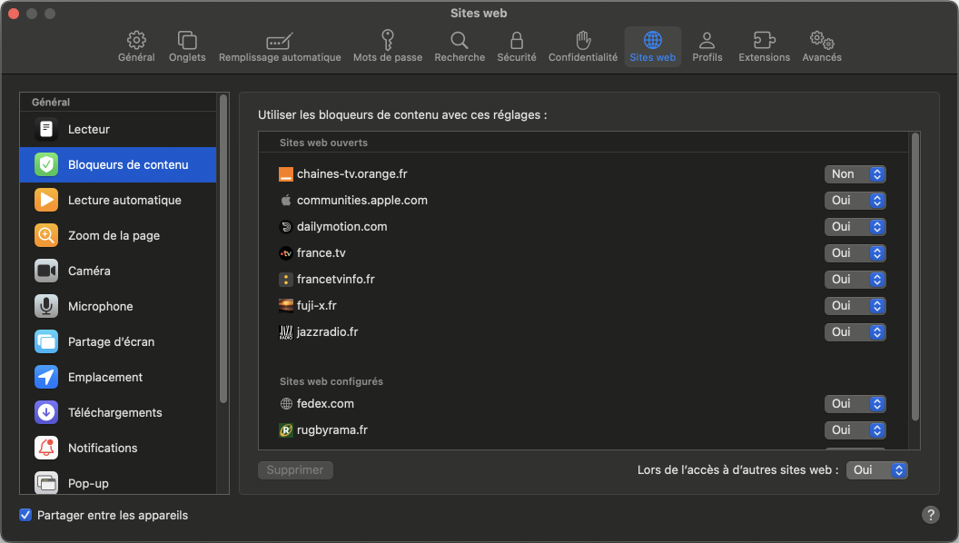This screenshot has width=959, height=543.
Task: Select the francetvinfo.fr site row
Action: coord(583,280)
